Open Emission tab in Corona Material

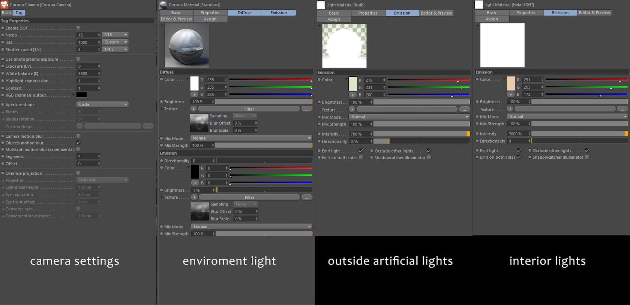click(x=279, y=13)
